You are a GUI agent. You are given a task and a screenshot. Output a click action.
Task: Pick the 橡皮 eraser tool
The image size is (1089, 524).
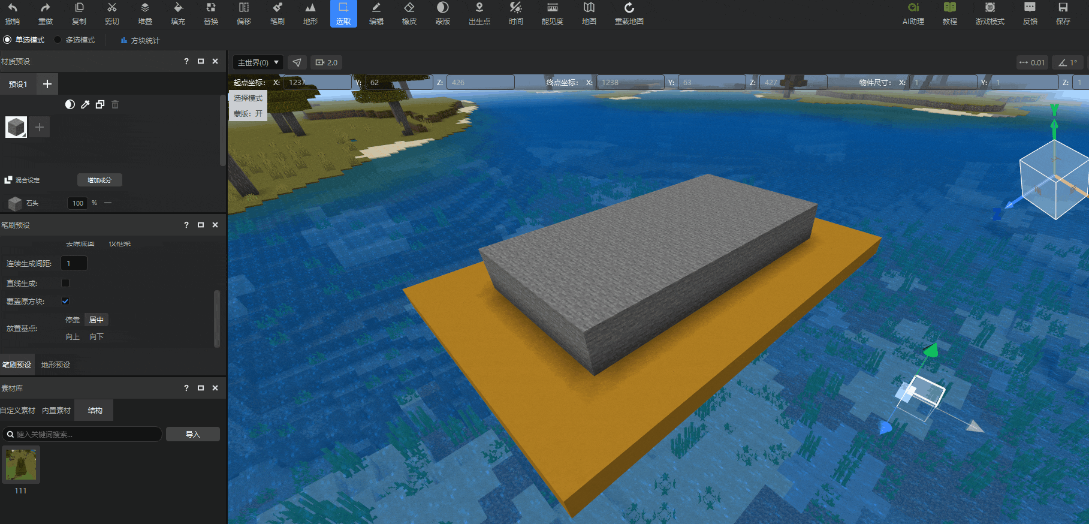pyautogui.click(x=409, y=14)
